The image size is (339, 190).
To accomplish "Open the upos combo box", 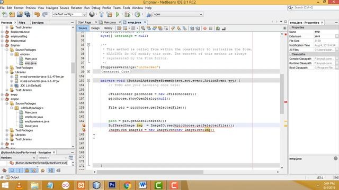I will [x=178, y=14].
